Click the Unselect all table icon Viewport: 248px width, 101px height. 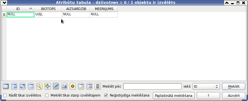pyautogui.click(x=6, y=86)
